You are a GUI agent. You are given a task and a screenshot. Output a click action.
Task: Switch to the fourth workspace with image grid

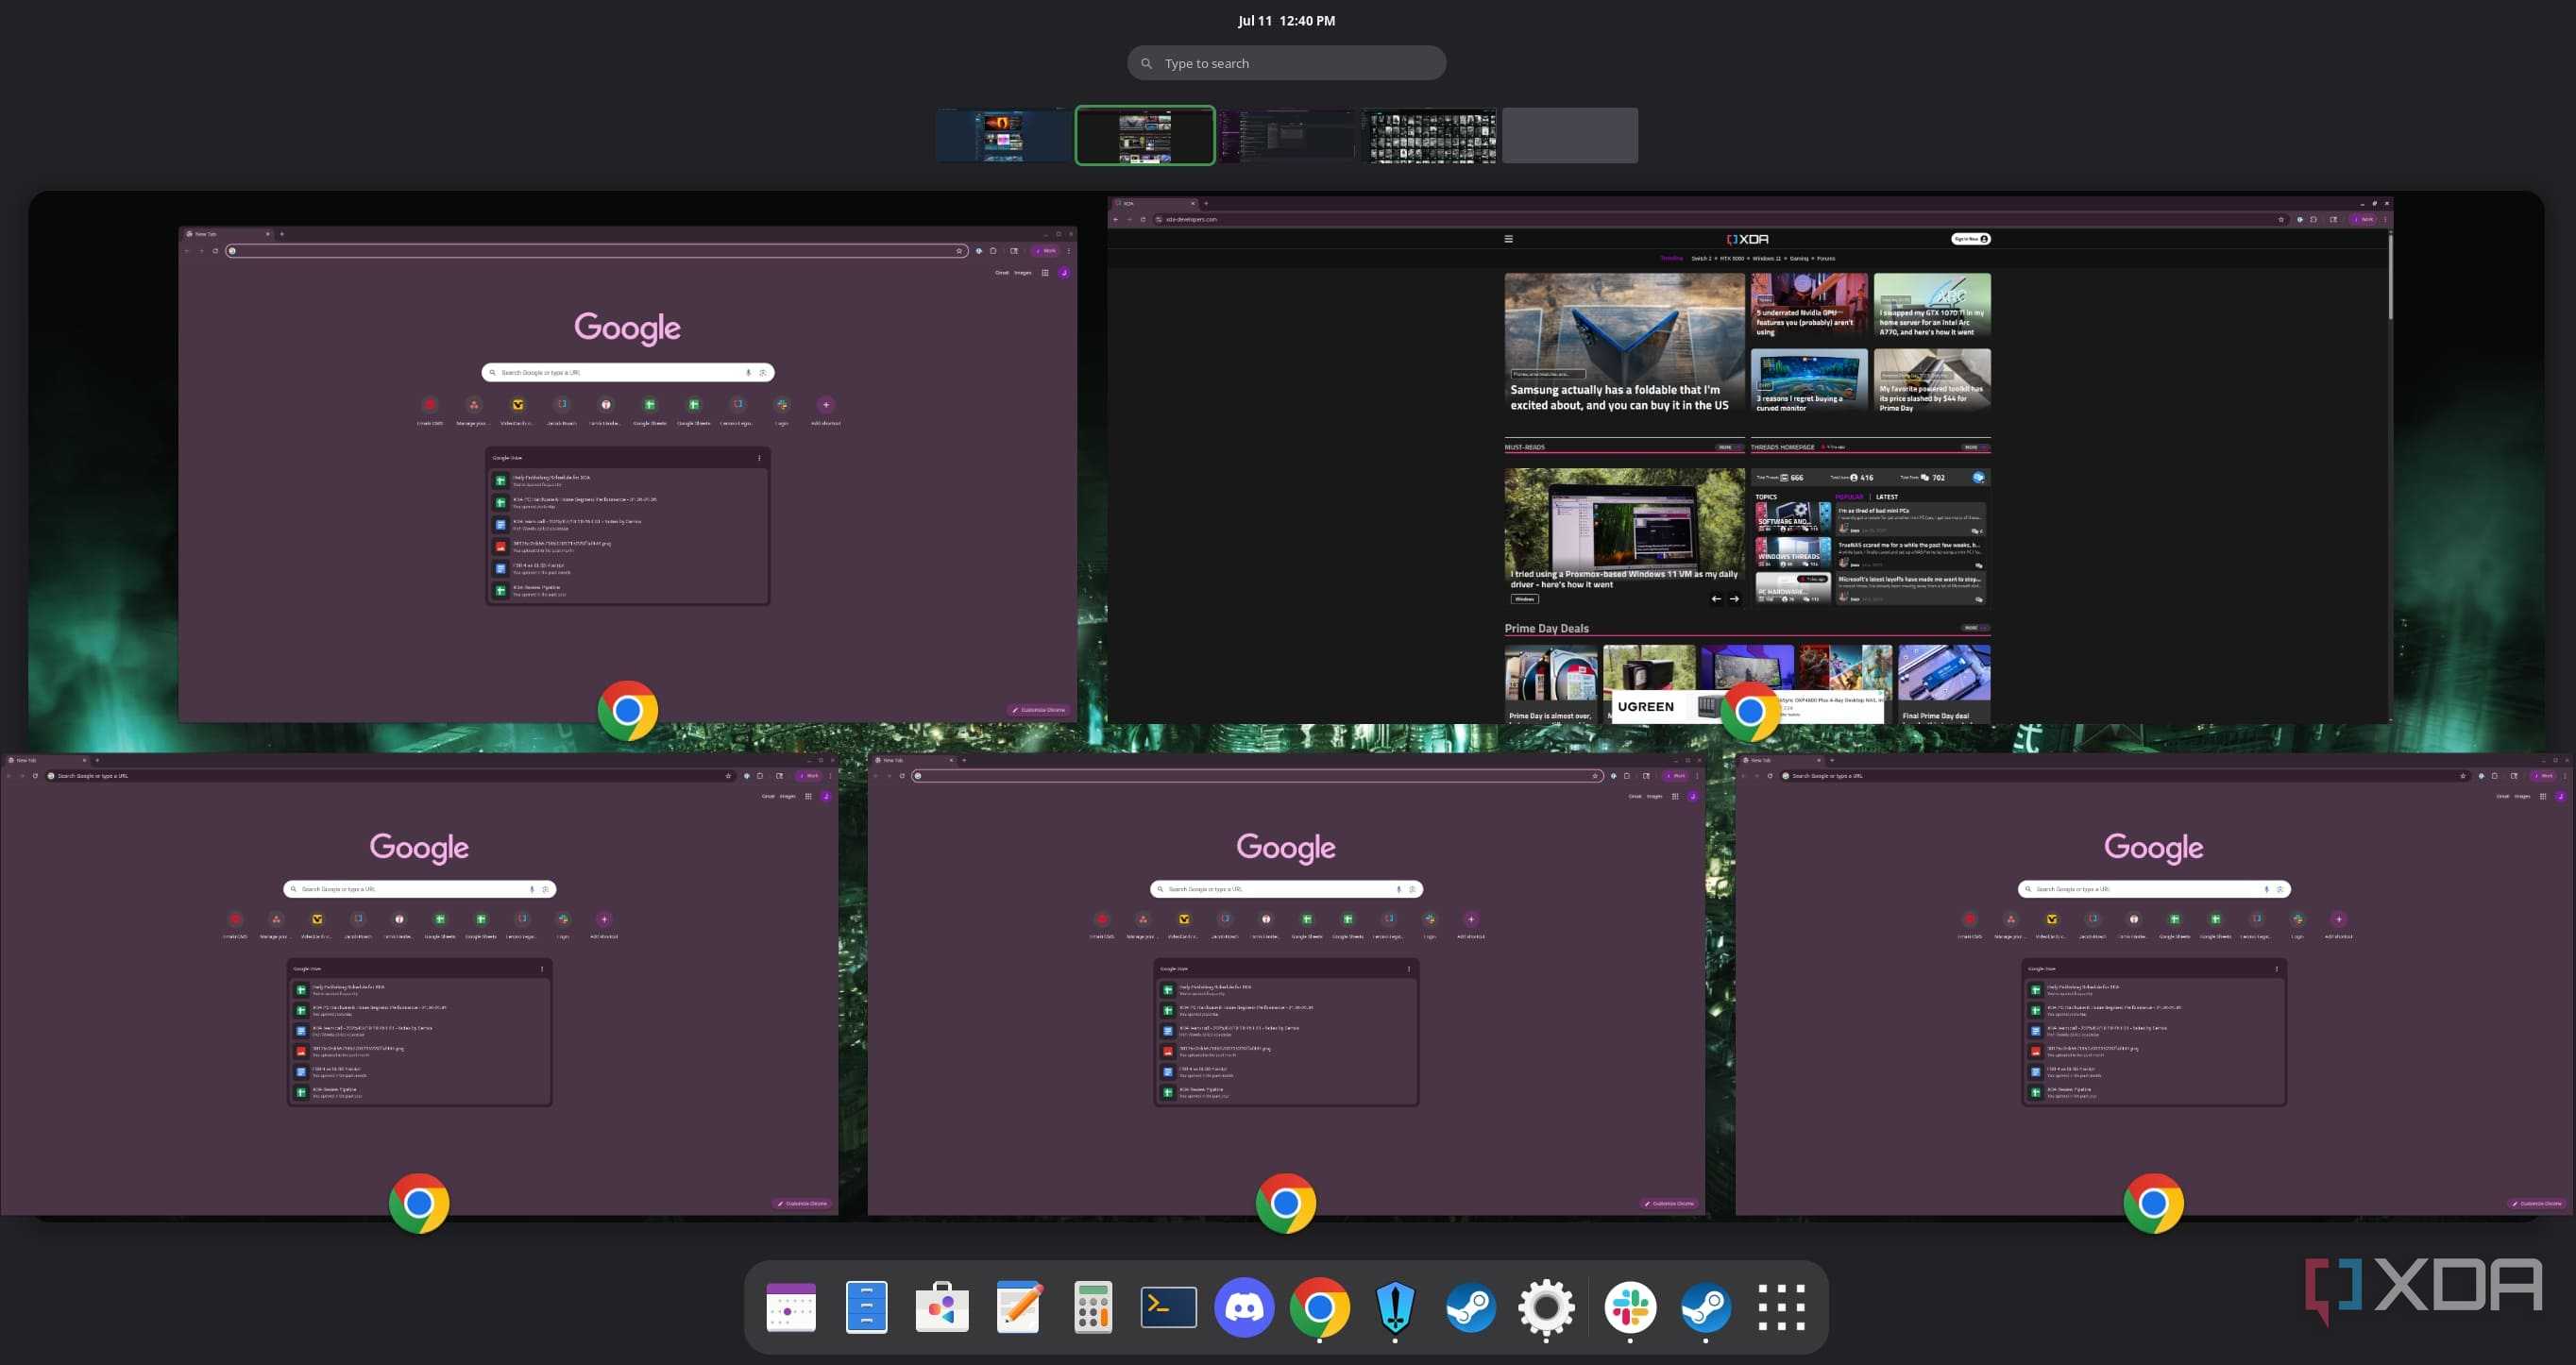[x=1429, y=135]
